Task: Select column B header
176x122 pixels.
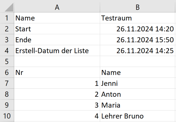Action: tap(138, 7)
